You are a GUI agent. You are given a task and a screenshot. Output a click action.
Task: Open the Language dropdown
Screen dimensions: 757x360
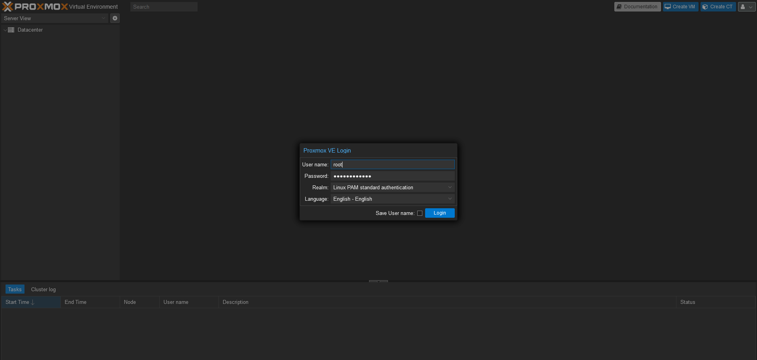click(450, 199)
